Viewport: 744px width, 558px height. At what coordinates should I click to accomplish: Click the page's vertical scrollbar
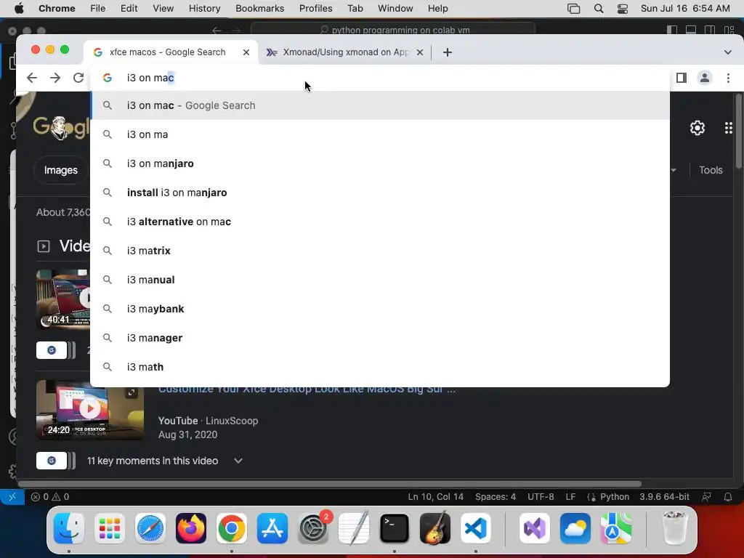[738, 131]
